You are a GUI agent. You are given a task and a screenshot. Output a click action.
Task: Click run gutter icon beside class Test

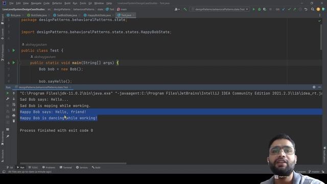[14, 51]
